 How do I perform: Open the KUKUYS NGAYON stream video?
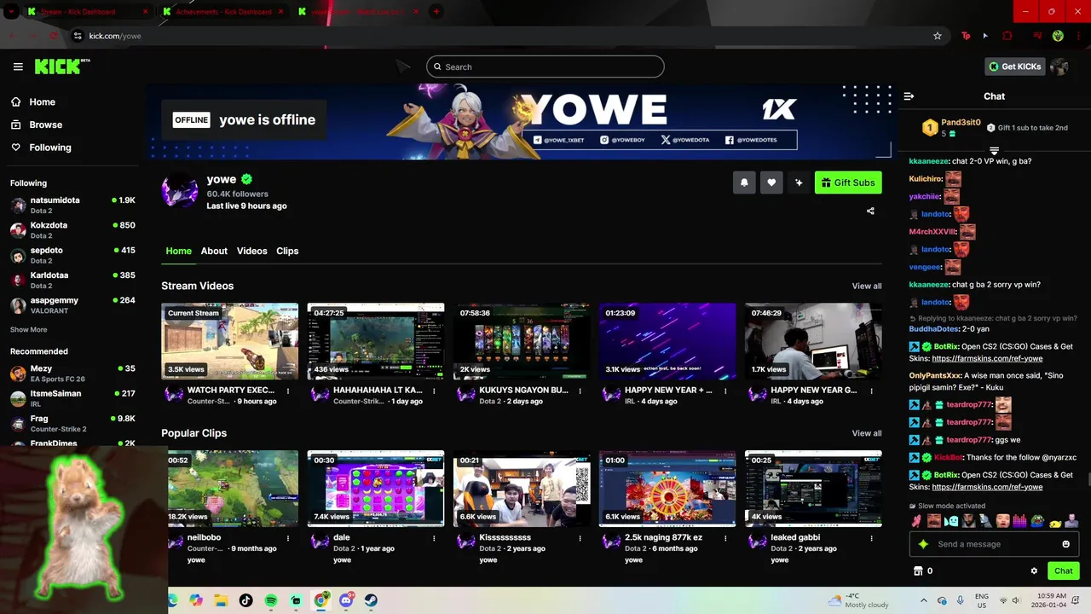522,341
